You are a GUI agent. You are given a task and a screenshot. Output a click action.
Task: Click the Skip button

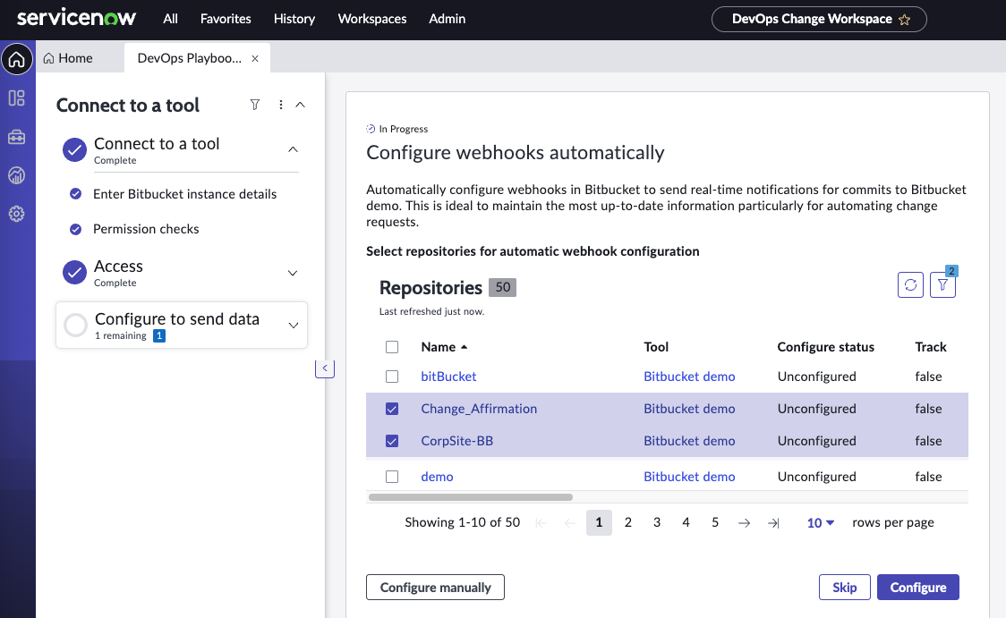[x=844, y=588]
